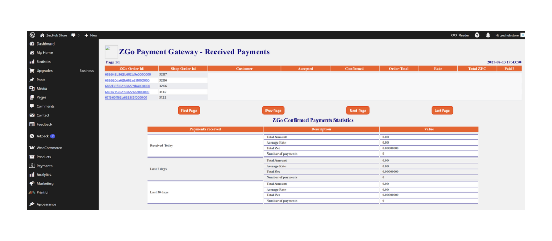Click shop order id 3287

[163, 74]
